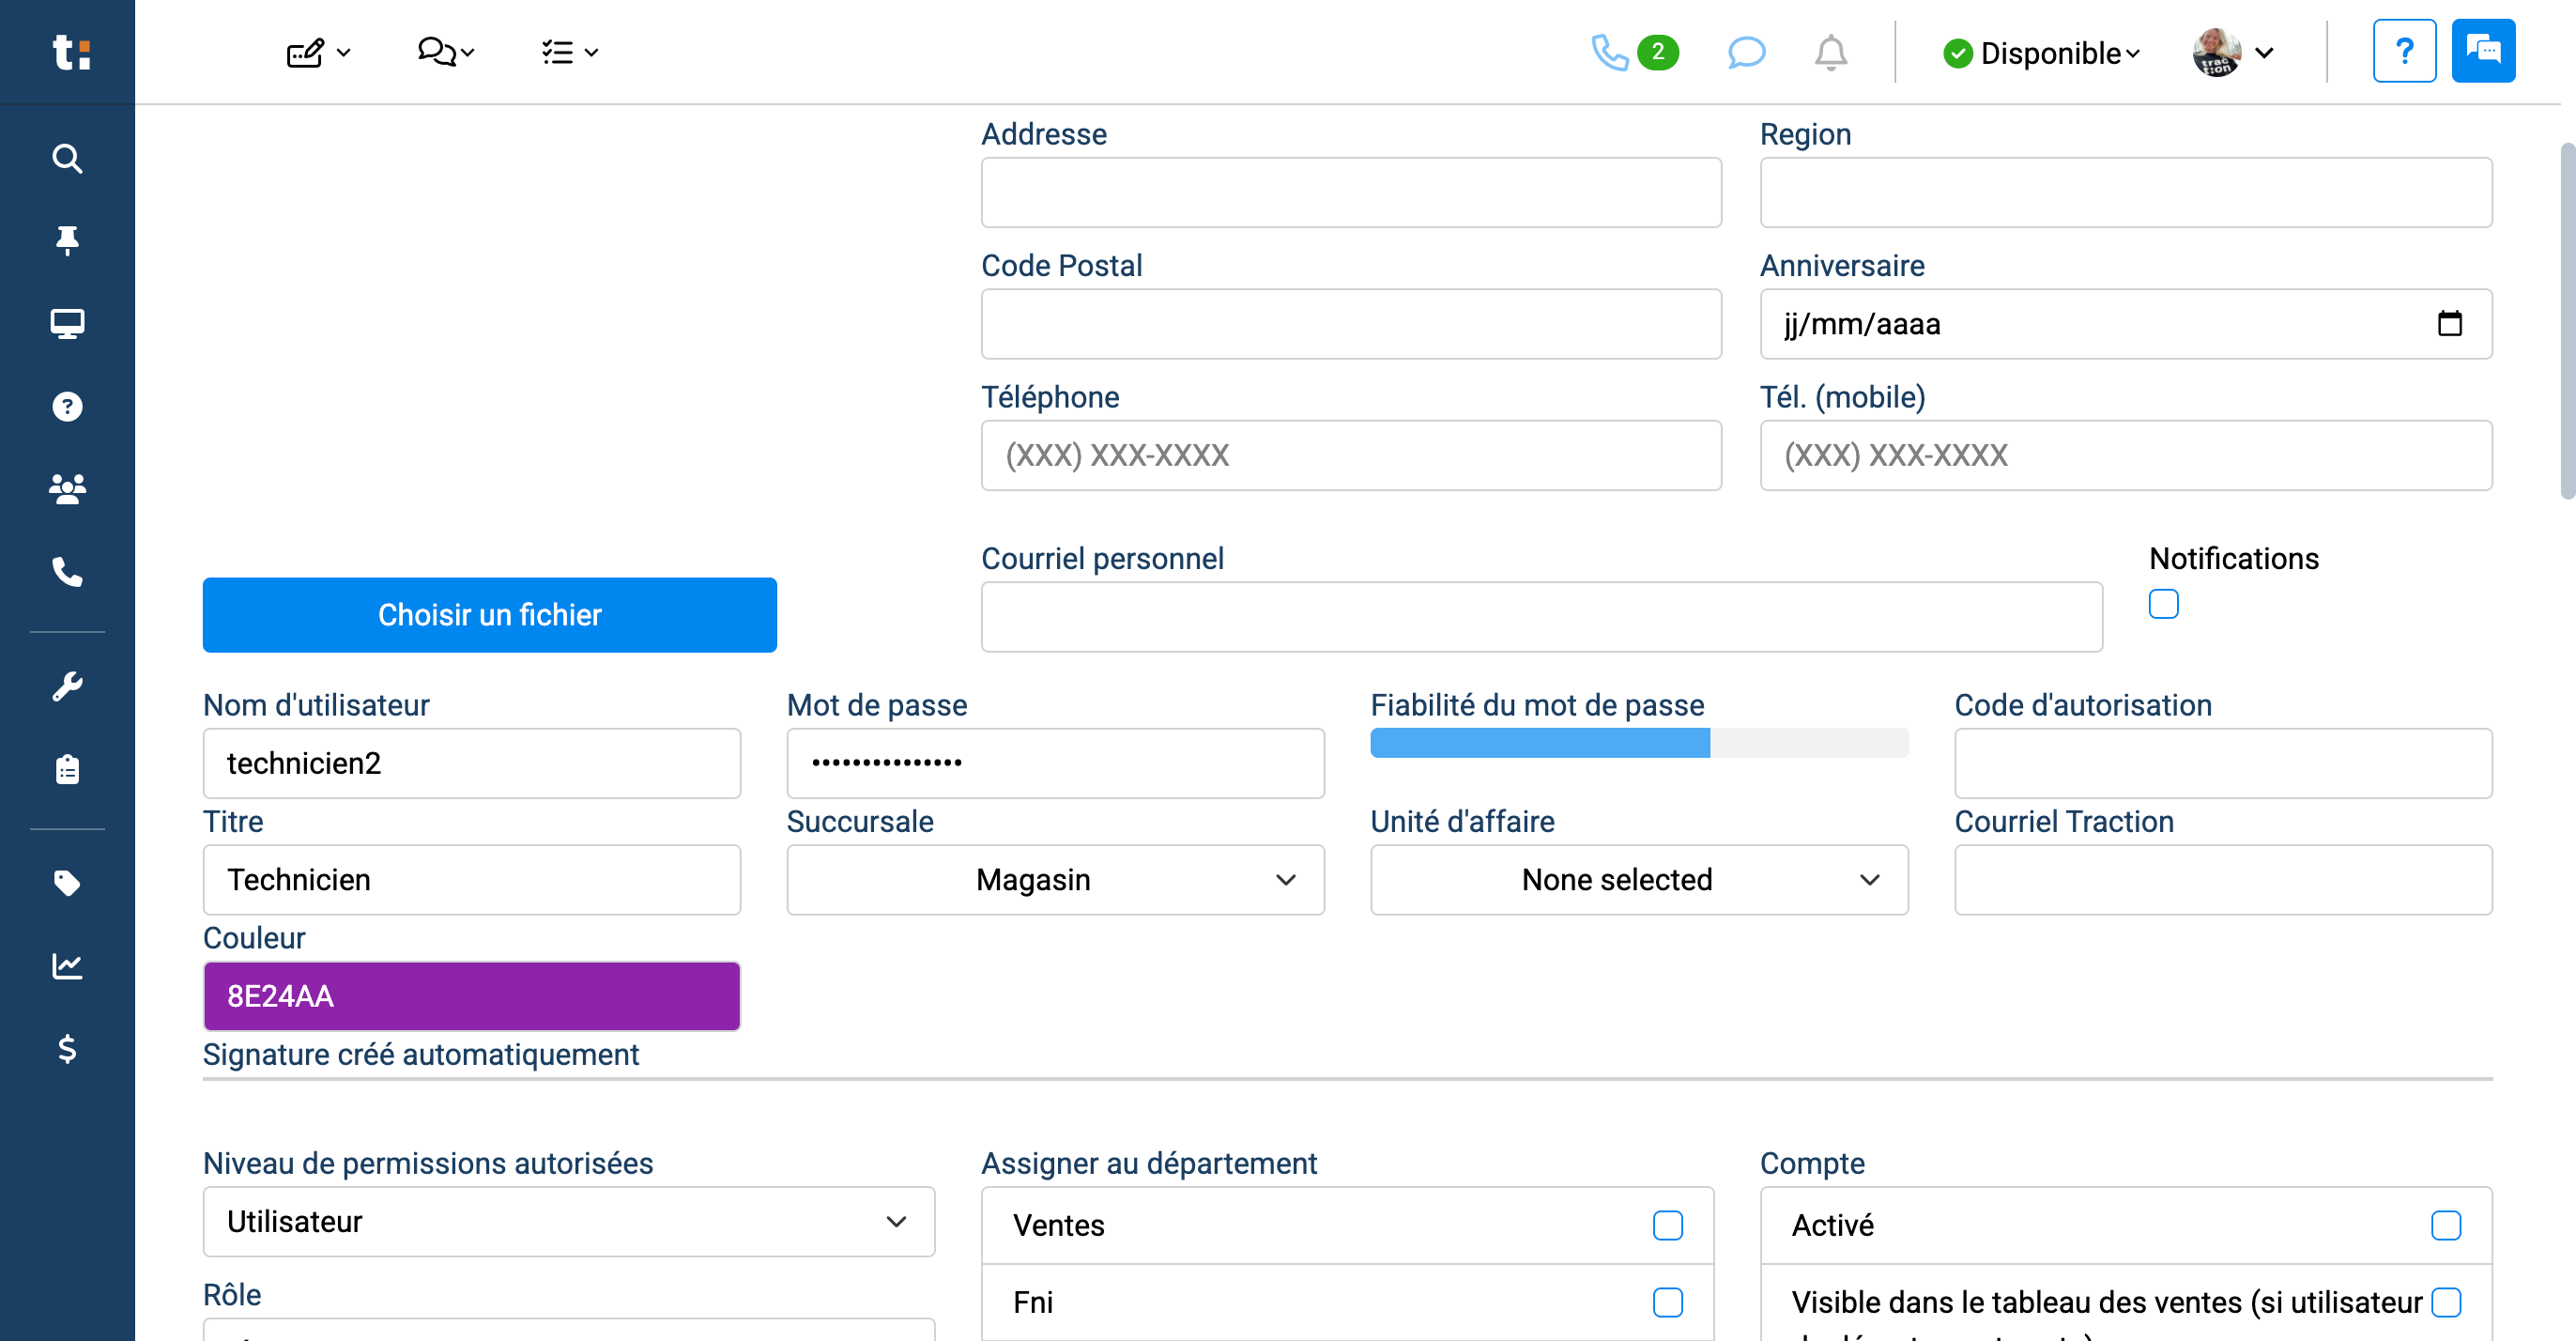The height and width of the screenshot is (1341, 2576).
Task: Open the clipboard icon in sidebar
Action: click(x=67, y=769)
